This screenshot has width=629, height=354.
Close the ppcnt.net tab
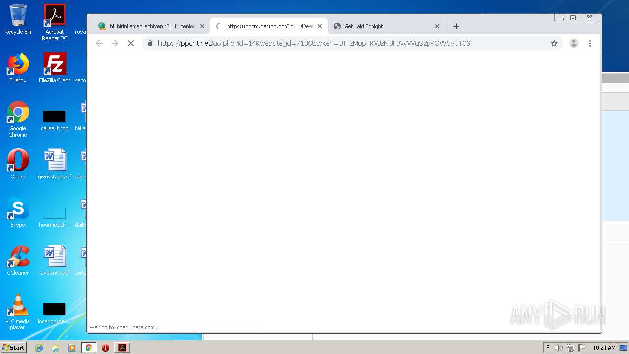point(320,26)
